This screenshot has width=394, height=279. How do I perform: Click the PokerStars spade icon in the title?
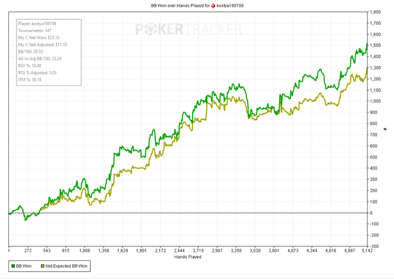[213, 6]
